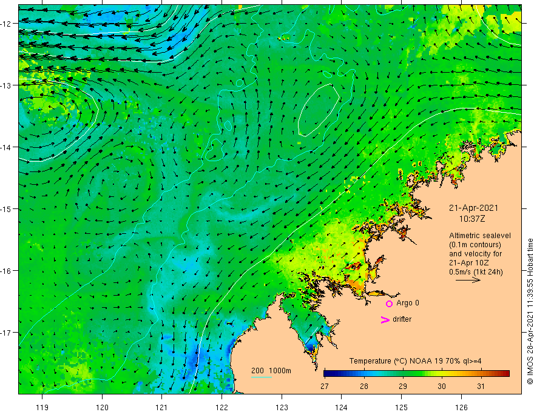Click the -15 latitude axis label

pyautogui.click(x=6, y=209)
